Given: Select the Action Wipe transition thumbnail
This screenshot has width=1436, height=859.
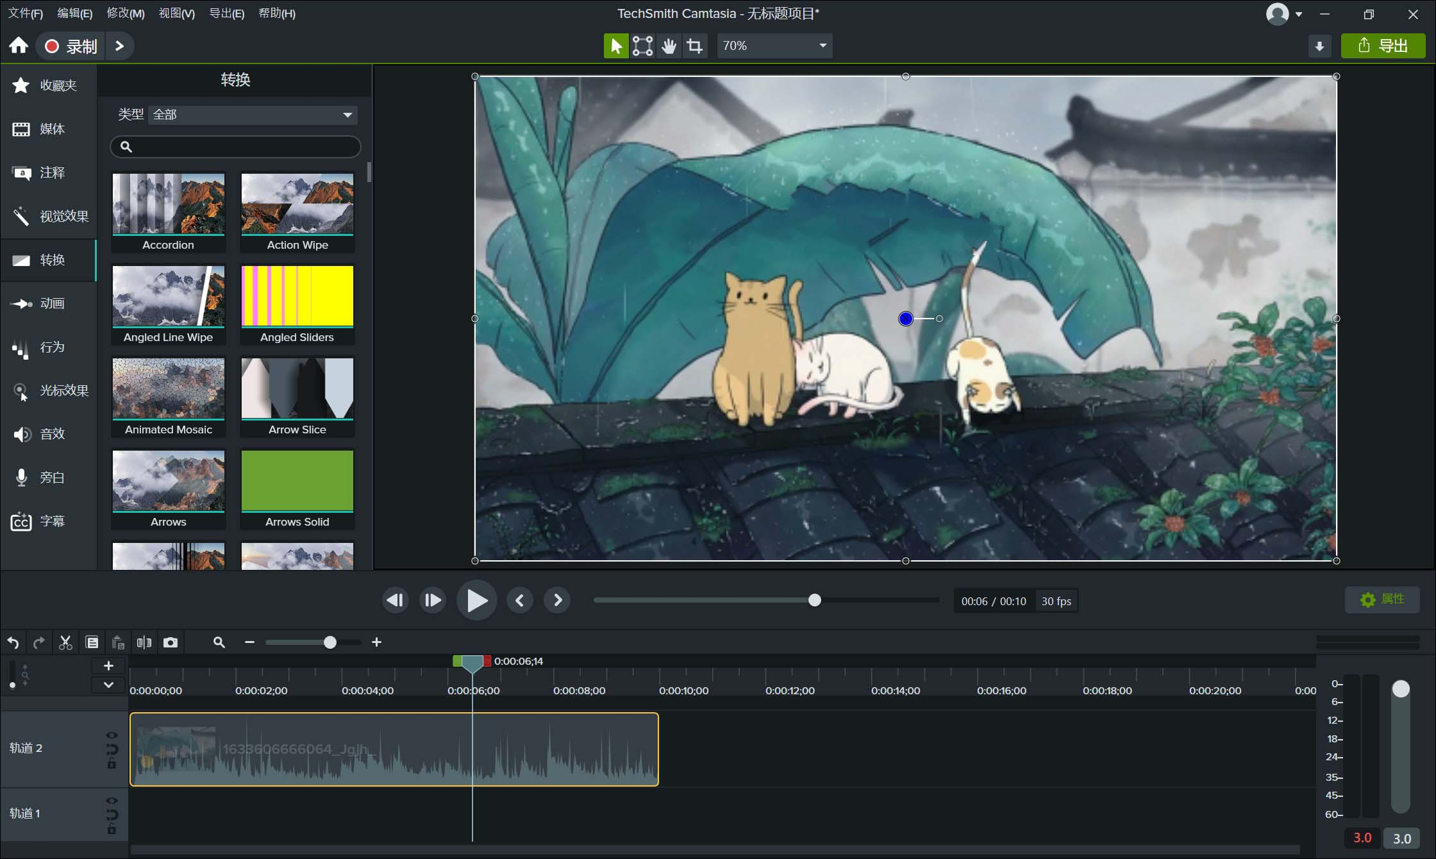Looking at the screenshot, I should pos(297,212).
